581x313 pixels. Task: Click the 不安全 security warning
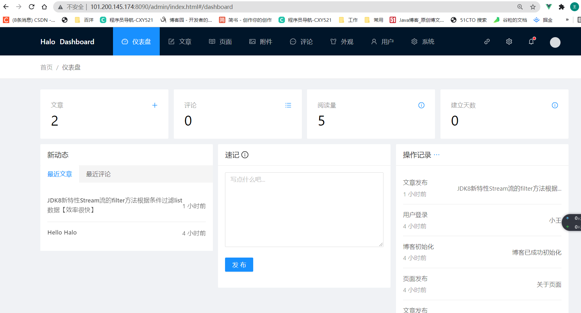[x=71, y=7]
